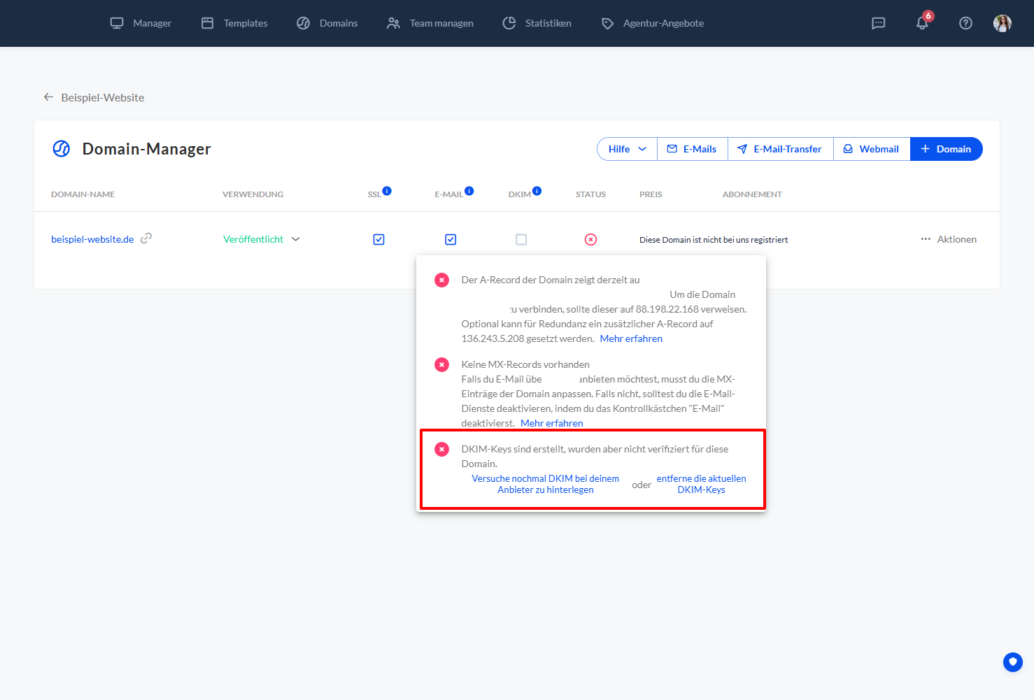Click the DKIM info icon
The height and width of the screenshot is (700, 1034).
point(537,191)
